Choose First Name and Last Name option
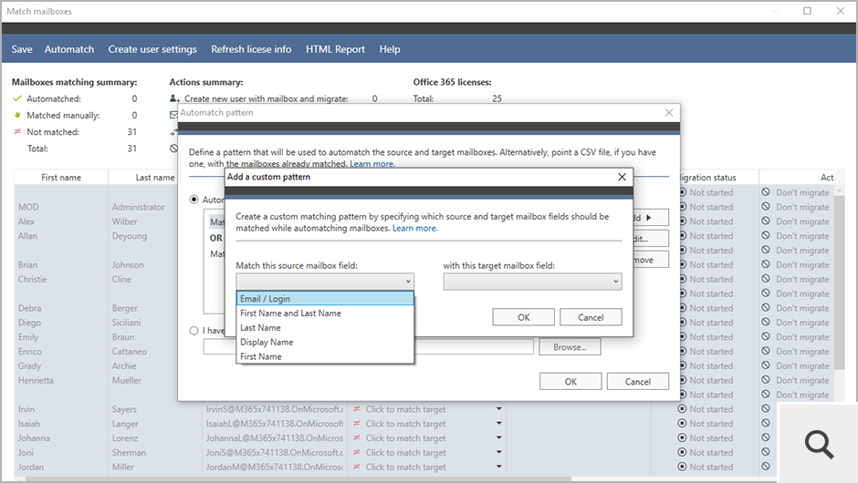Screen dimensions: 858x483 point(325,313)
